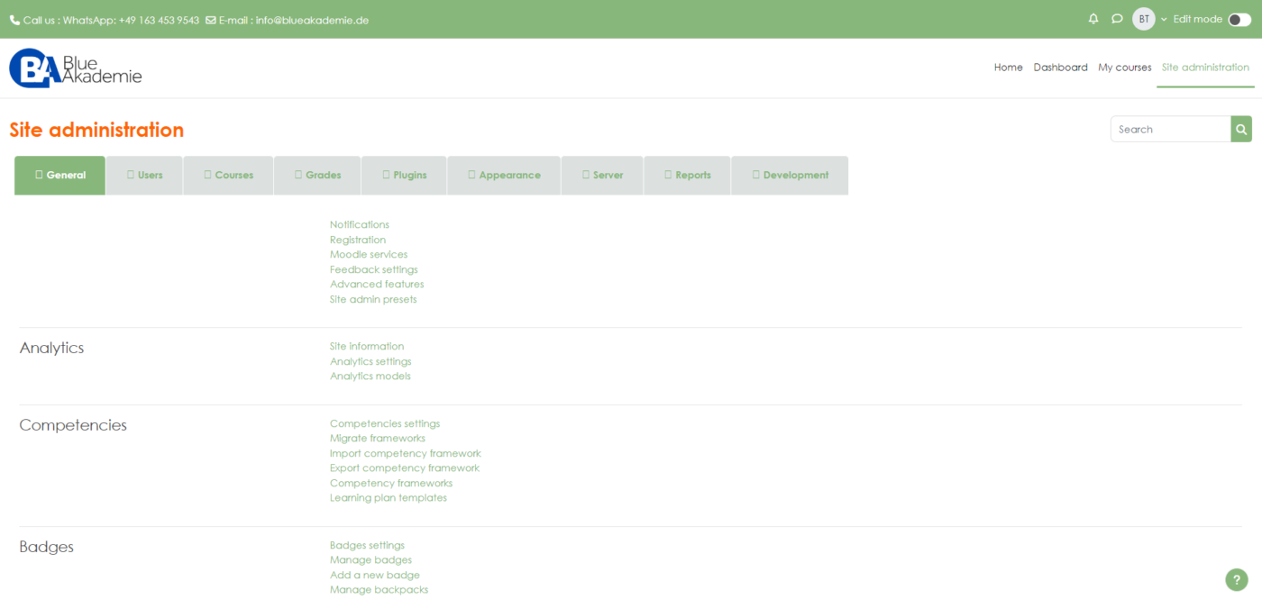Expand the user menu dropdown arrow
The width and height of the screenshot is (1262, 599).
(1164, 19)
